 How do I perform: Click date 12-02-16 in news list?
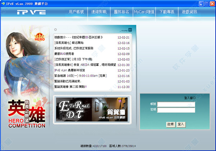click(123, 43)
